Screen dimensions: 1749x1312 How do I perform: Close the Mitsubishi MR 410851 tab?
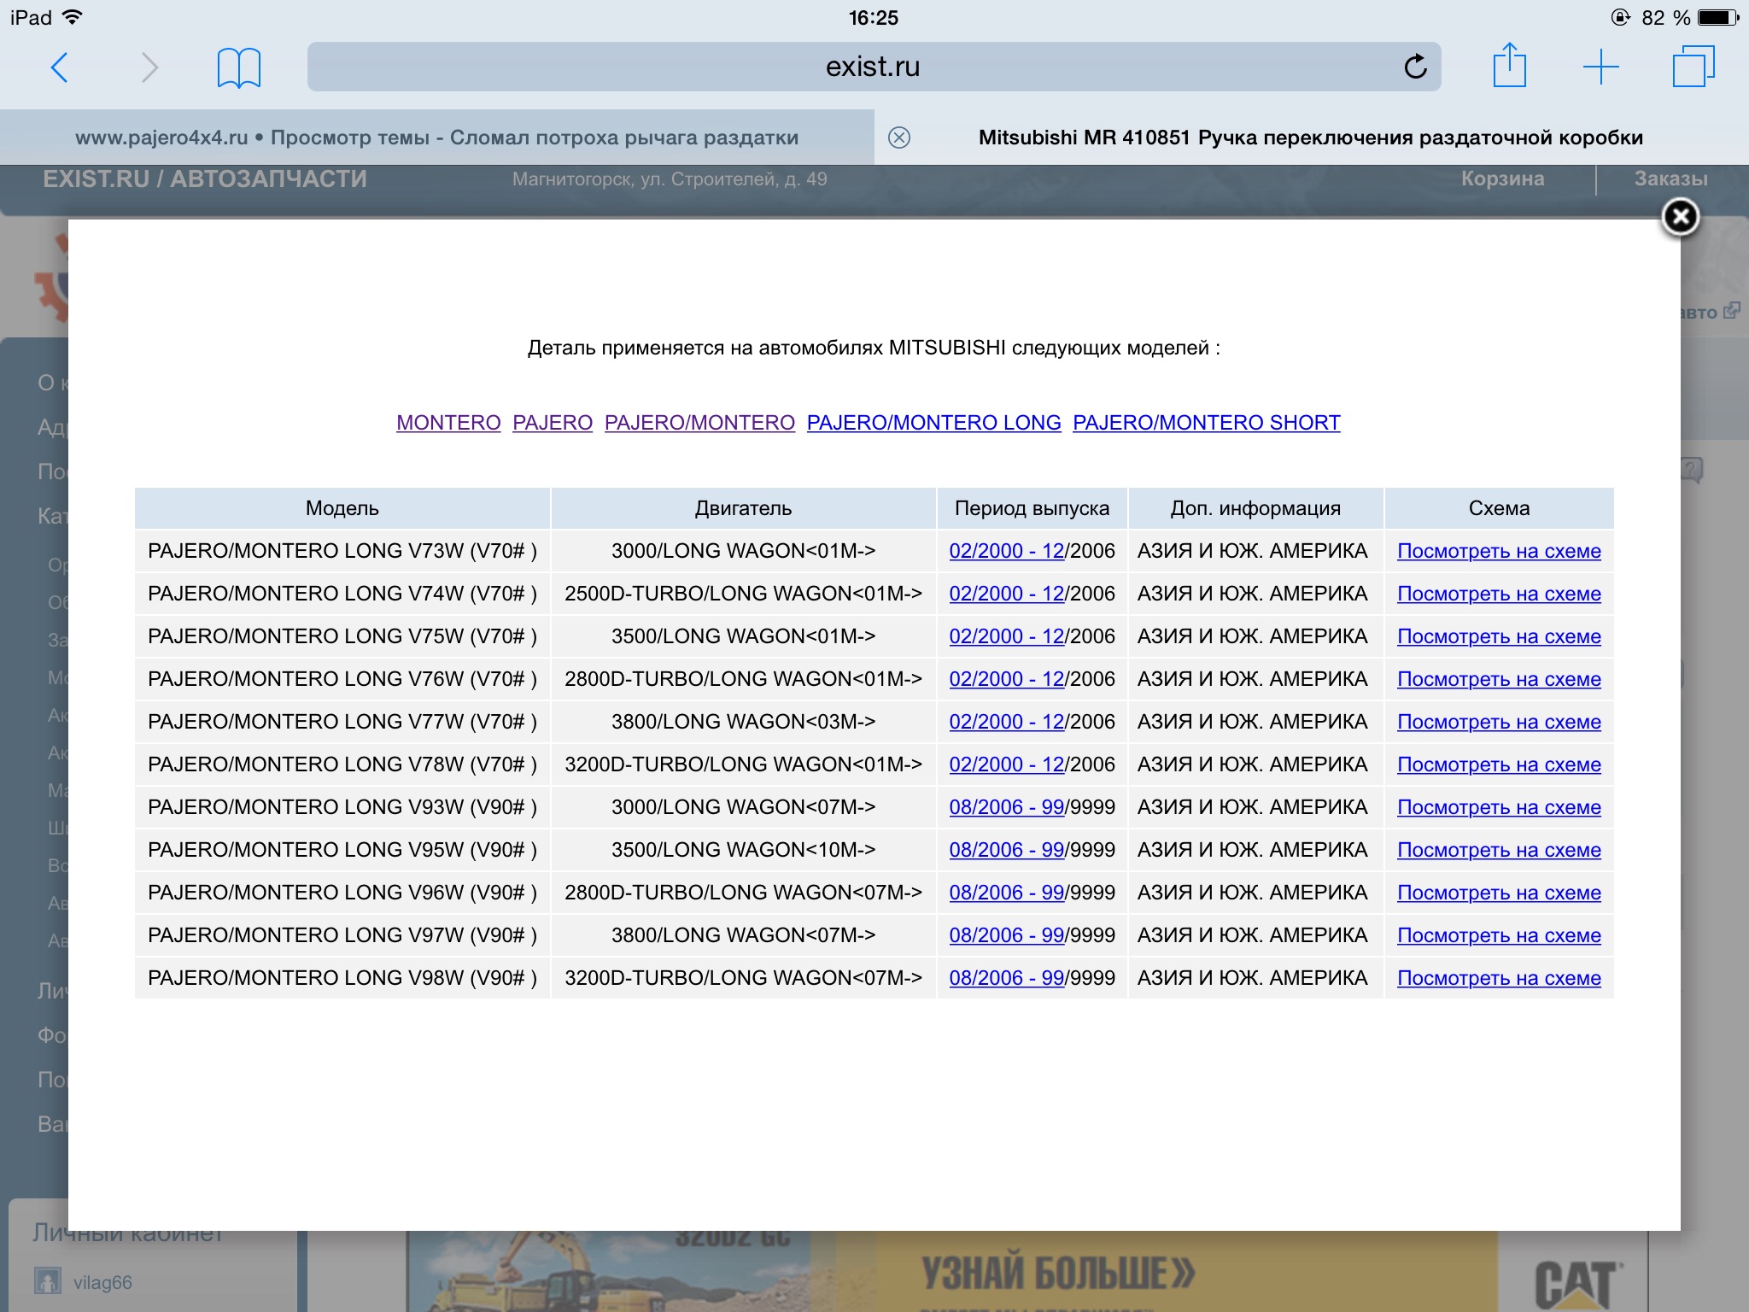(x=899, y=138)
